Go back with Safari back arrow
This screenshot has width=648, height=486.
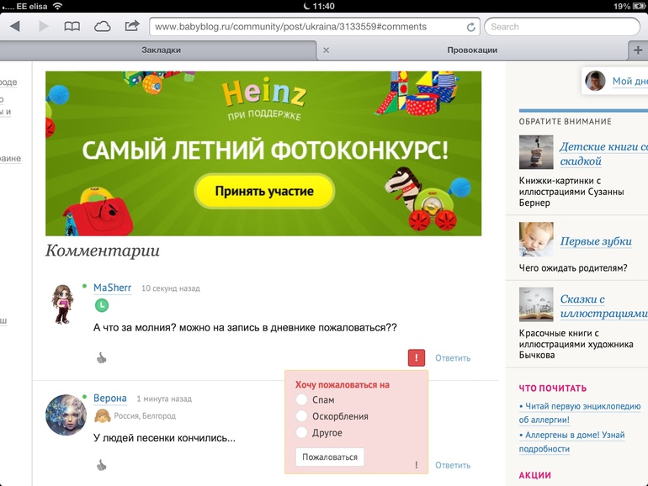[15, 26]
